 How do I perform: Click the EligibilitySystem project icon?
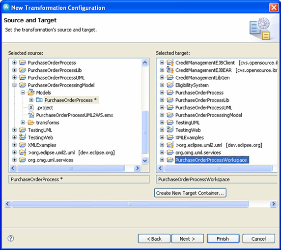170,85
